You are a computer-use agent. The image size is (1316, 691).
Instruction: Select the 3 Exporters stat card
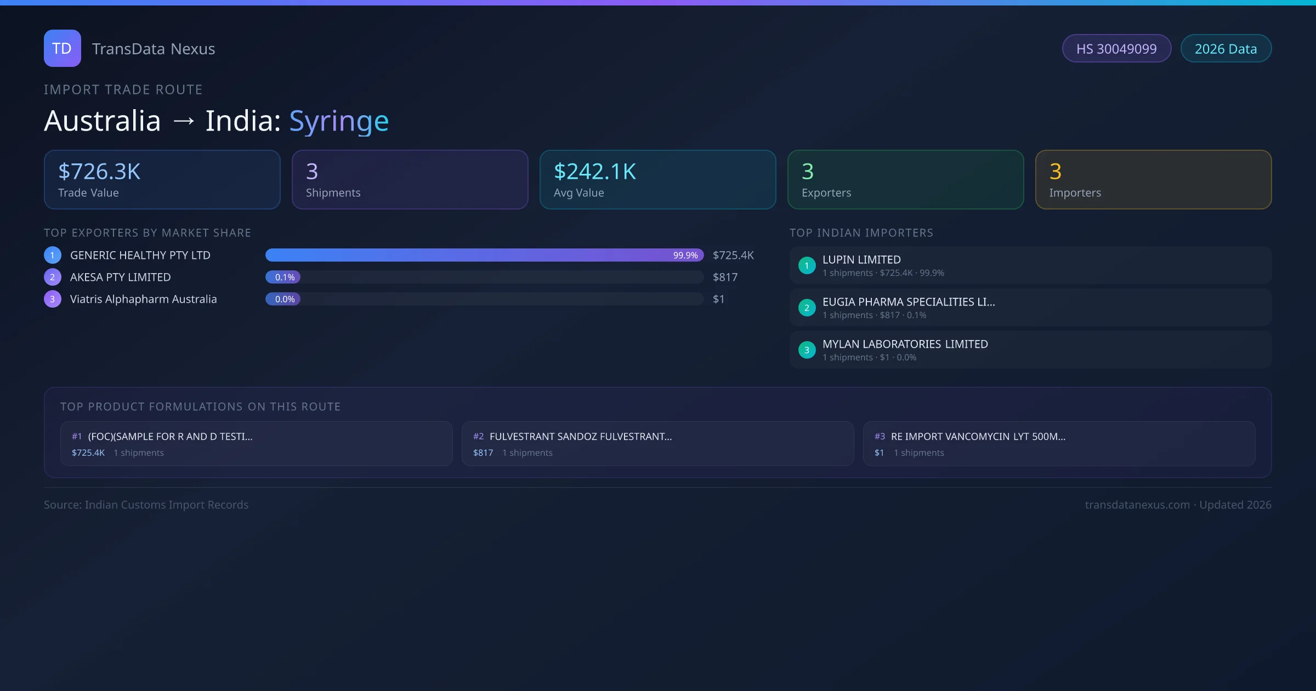(905, 179)
